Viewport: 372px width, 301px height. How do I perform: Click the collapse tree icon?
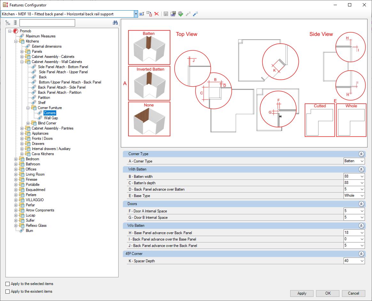pos(15,23)
